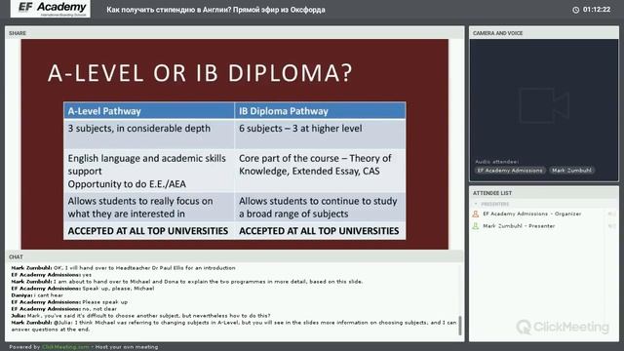Click the green presenter avatar icon
The height and width of the screenshot is (351, 624).
click(x=475, y=226)
